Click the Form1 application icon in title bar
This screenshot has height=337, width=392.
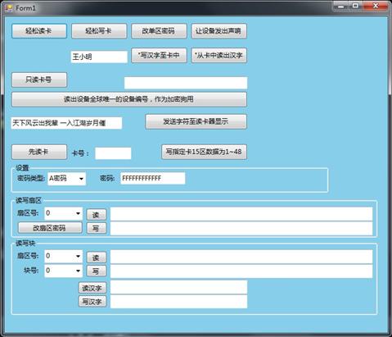(x=9, y=7)
